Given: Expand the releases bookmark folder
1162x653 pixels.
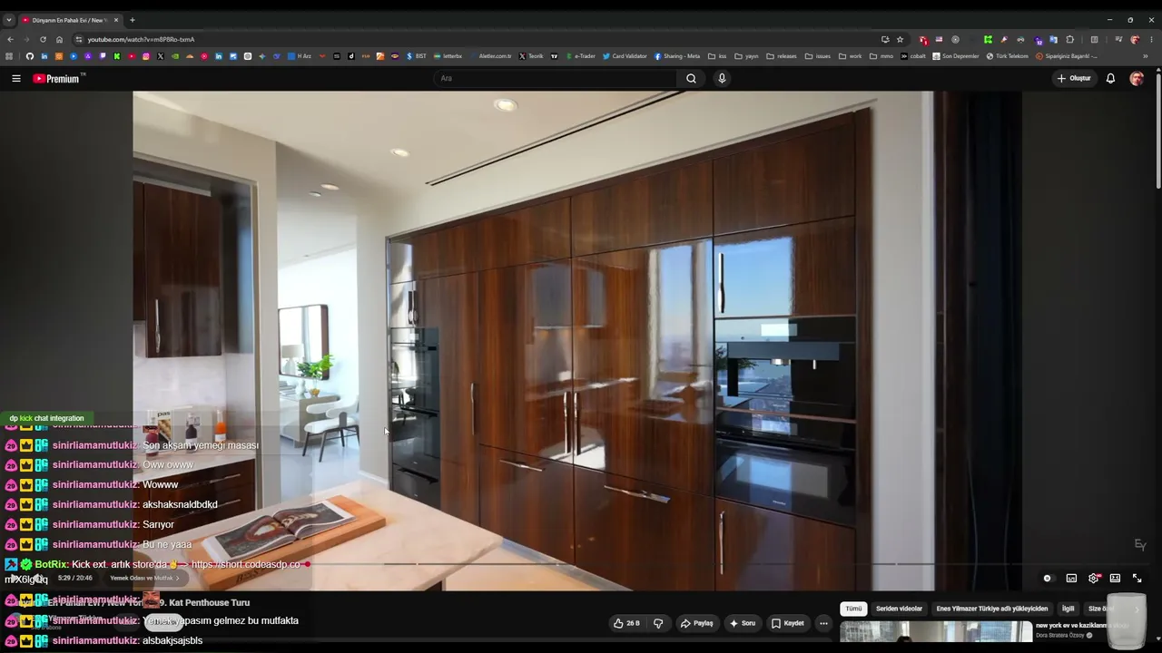Looking at the screenshot, I should click(x=782, y=56).
